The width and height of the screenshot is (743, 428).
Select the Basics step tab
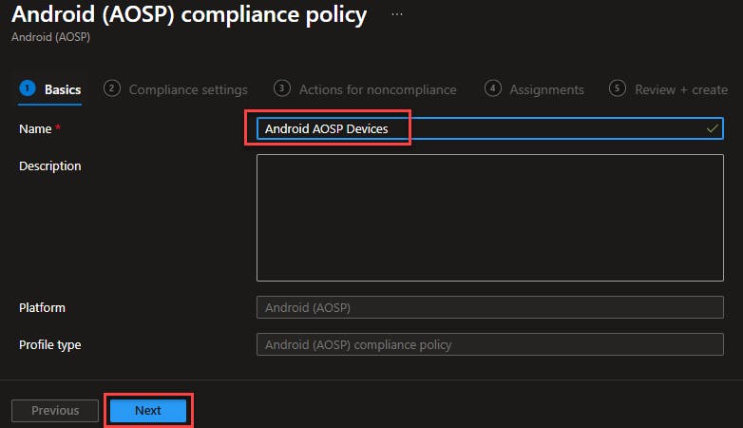pos(50,89)
